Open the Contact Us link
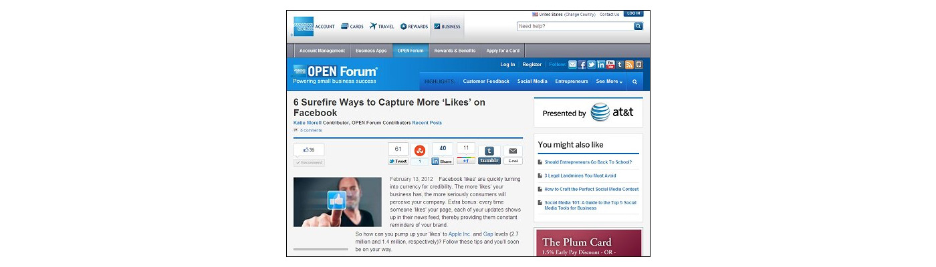Image resolution: width=936 pixels, height=267 pixels. coord(610,14)
